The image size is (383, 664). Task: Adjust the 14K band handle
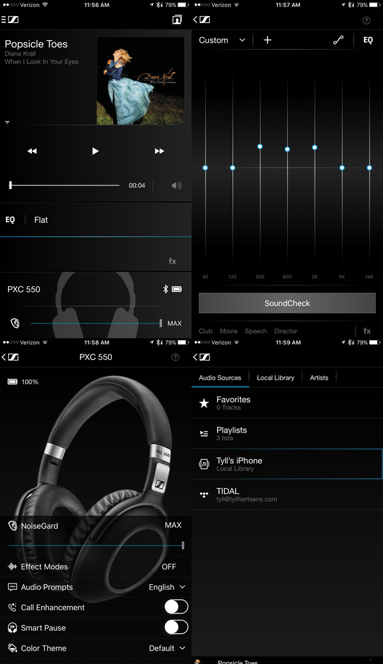[x=370, y=167]
